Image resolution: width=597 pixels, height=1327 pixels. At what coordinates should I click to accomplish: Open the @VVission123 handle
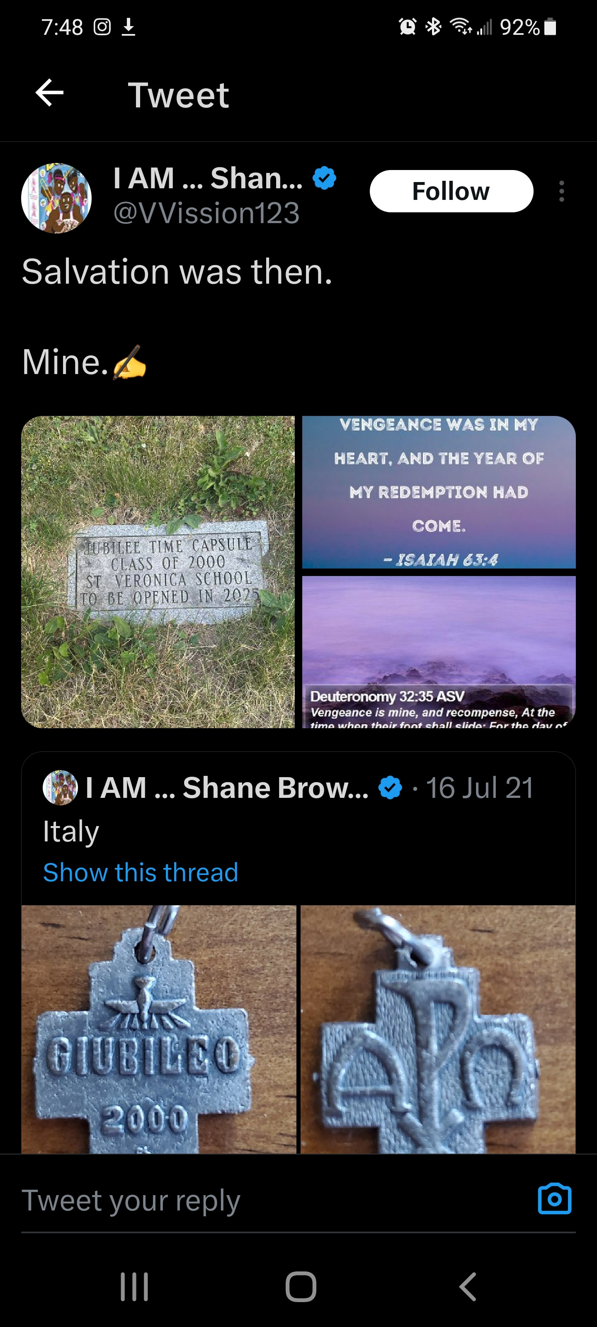click(x=206, y=213)
